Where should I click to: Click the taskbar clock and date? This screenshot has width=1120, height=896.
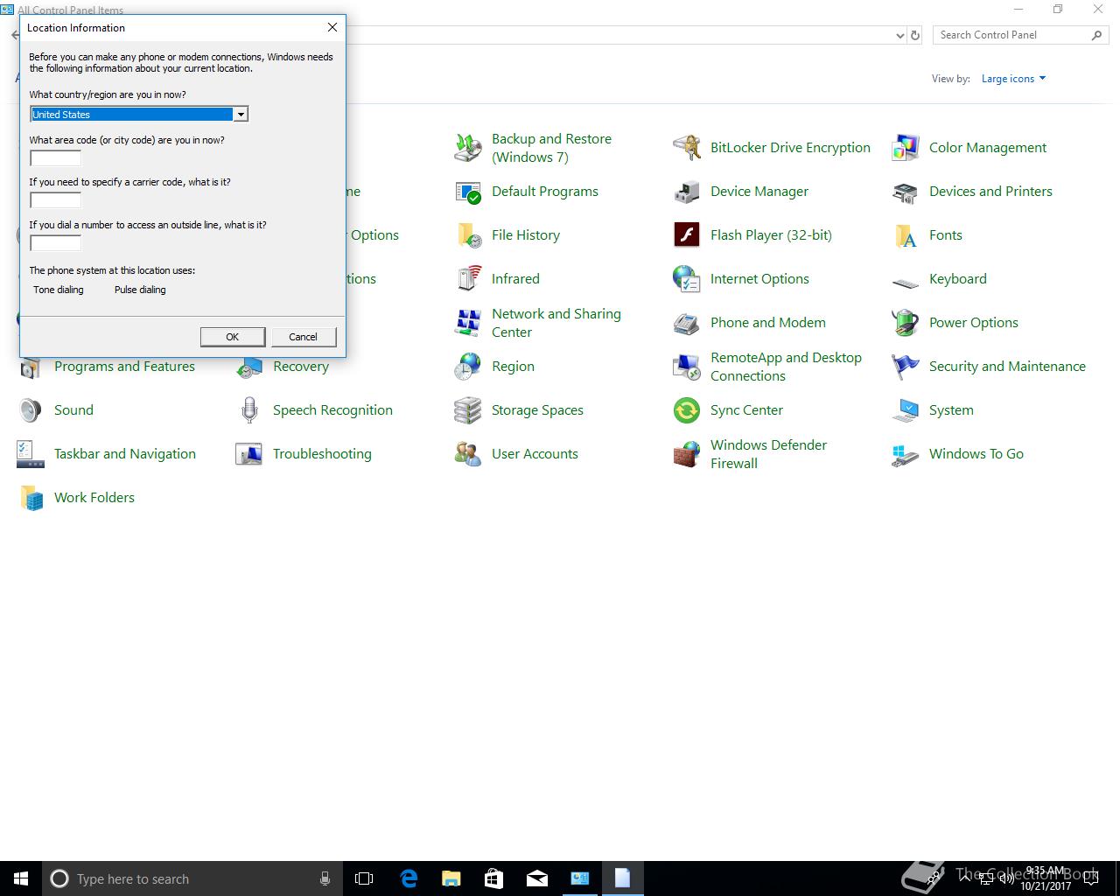(1045, 878)
